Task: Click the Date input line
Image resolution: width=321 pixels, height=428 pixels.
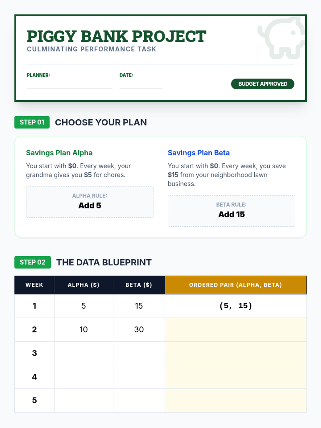Action: point(141,85)
